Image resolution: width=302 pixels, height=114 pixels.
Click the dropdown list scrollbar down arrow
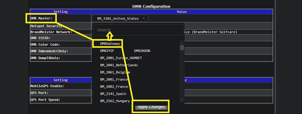point(182,100)
